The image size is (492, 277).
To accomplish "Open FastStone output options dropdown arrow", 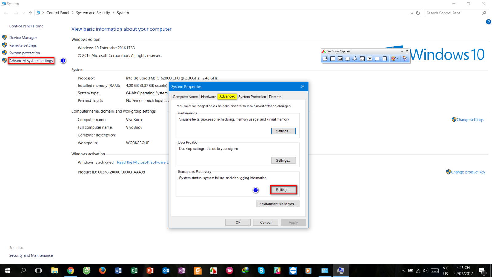I will [x=398, y=58].
